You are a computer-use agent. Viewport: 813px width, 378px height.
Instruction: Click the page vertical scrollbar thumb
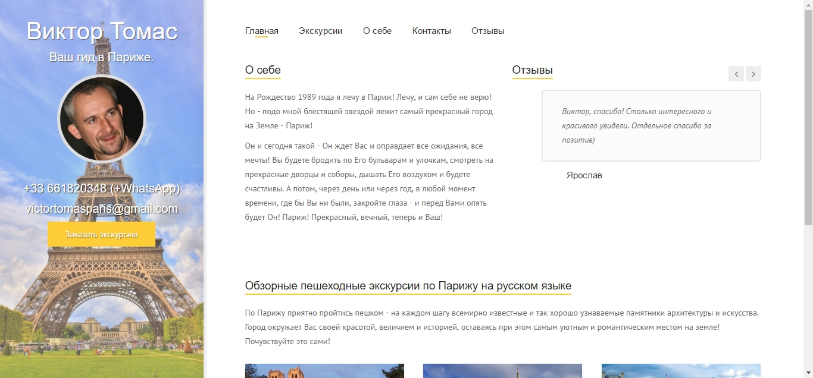pyautogui.click(x=808, y=118)
